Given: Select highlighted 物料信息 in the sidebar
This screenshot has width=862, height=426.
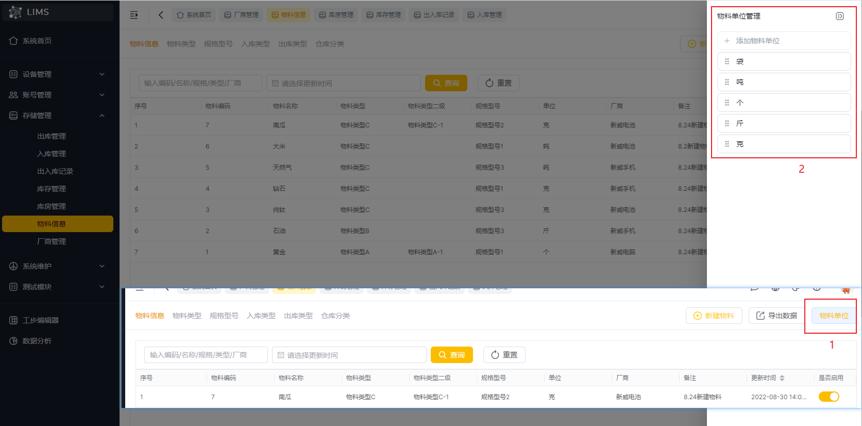Looking at the screenshot, I should 58,224.
